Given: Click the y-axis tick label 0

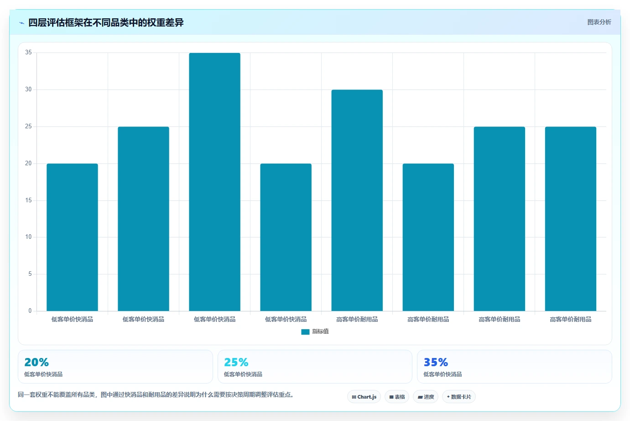Looking at the screenshot, I should coord(30,311).
